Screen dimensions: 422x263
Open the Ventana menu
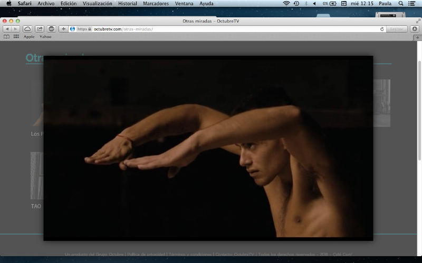tap(184, 4)
